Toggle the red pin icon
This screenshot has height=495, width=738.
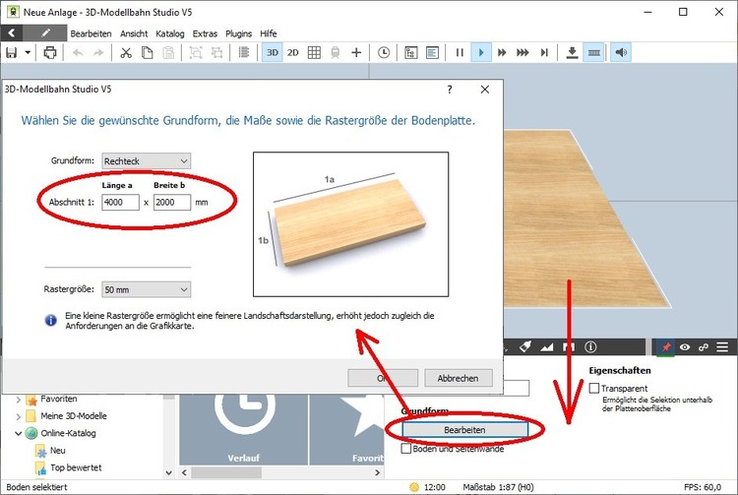coord(665,347)
